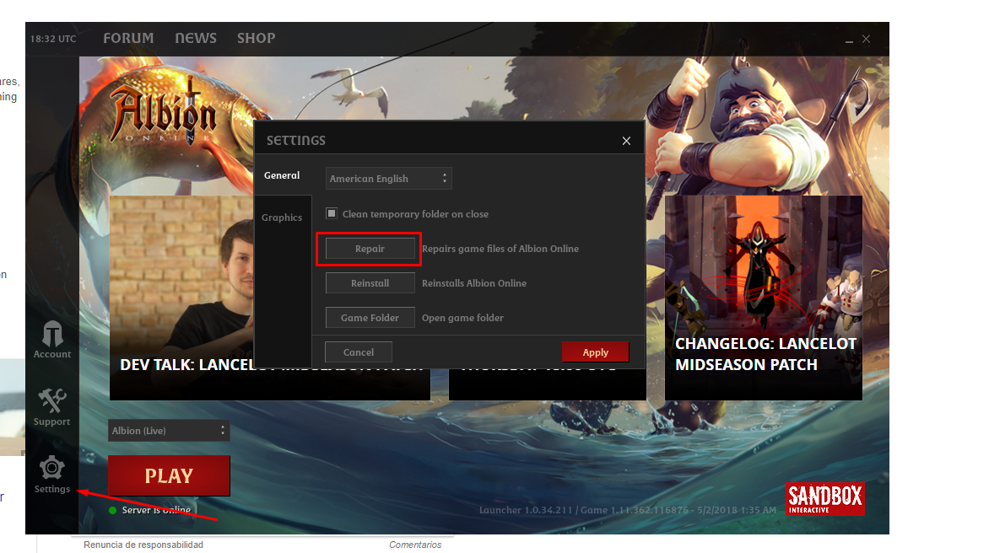Click Cancel in Settings dialog

[x=359, y=352]
